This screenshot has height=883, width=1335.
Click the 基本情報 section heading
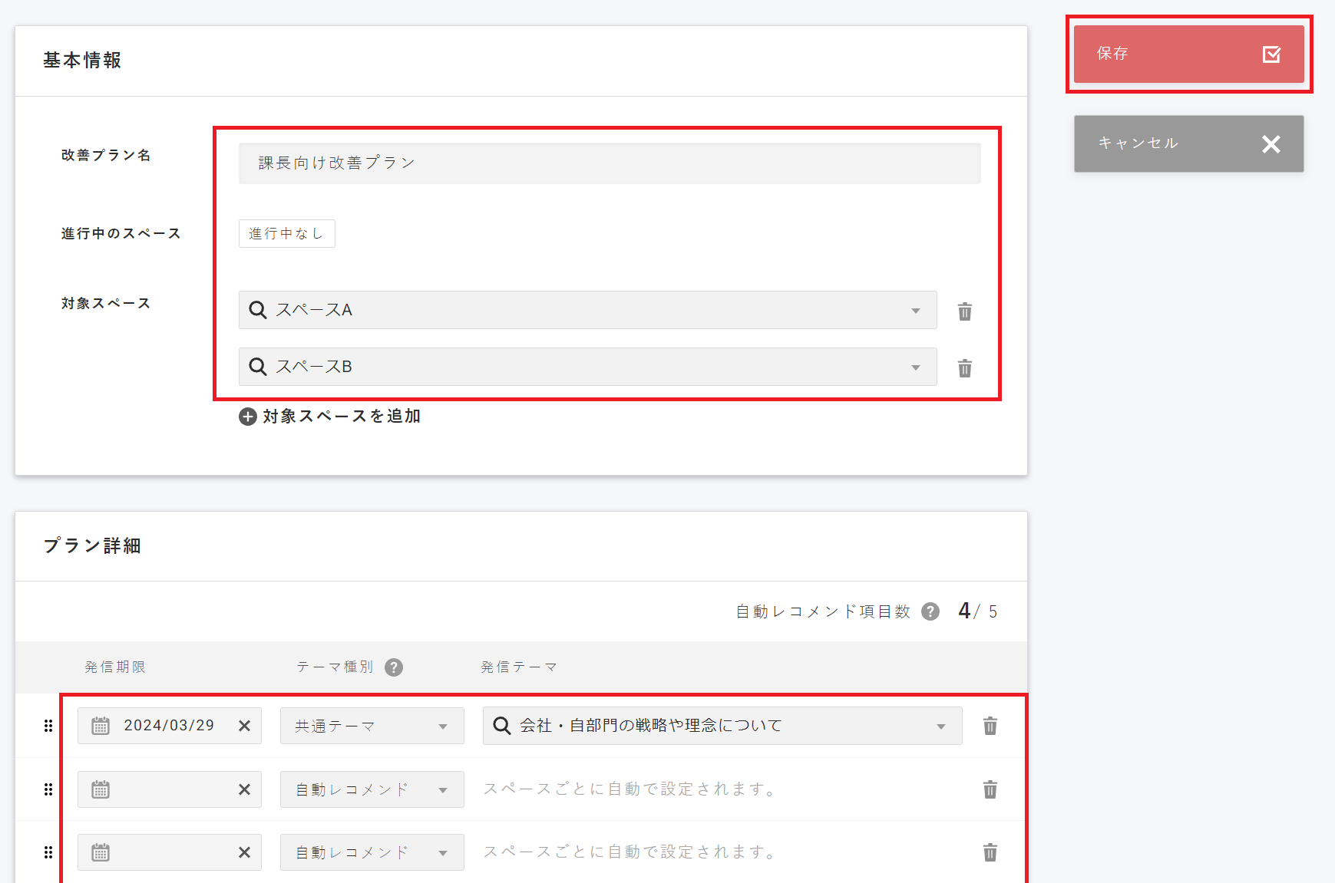(82, 61)
